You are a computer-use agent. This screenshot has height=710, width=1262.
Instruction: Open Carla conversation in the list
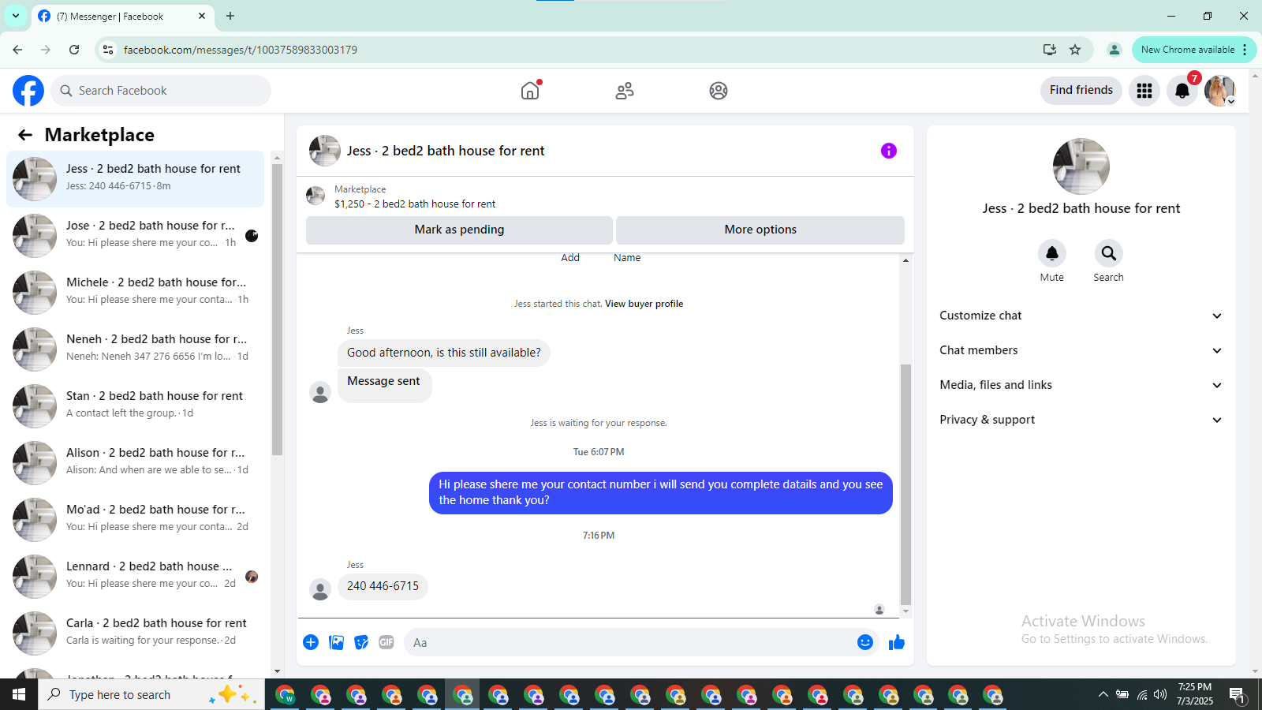[136, 633]
